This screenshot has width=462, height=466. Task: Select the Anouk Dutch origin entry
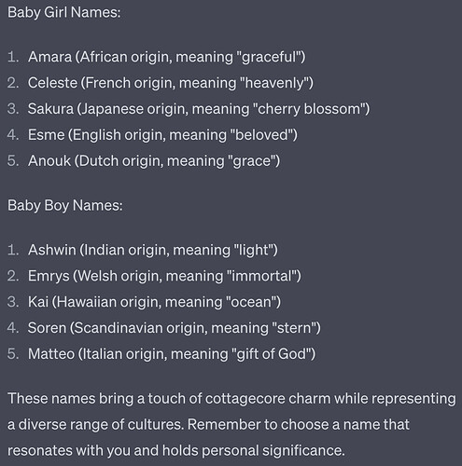tap(154, 161)
